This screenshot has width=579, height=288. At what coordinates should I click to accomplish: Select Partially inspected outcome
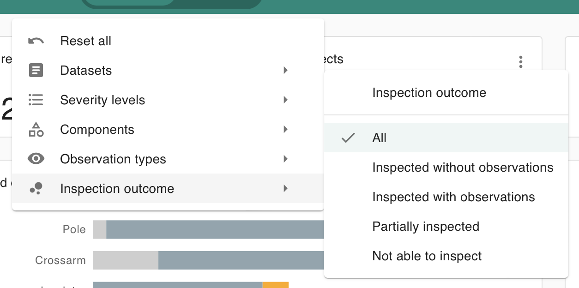(426, 227)
